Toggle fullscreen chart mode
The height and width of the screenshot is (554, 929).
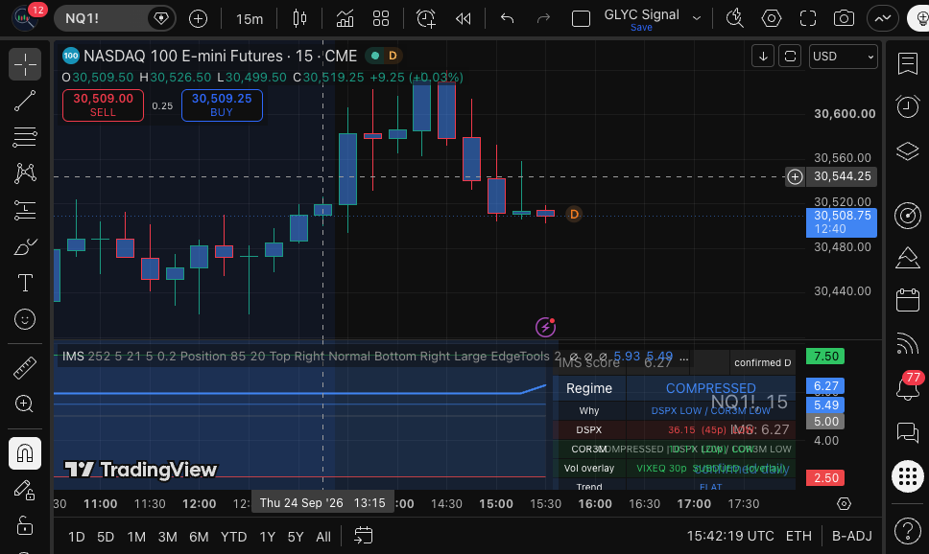tap(807, 19)
